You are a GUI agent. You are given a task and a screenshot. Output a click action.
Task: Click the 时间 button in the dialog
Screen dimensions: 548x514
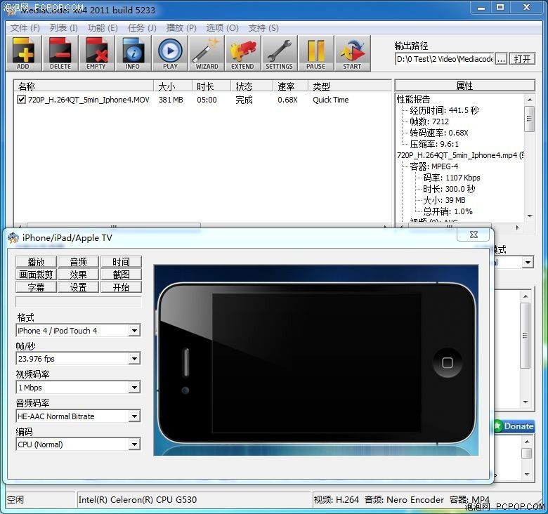[121, 262]
